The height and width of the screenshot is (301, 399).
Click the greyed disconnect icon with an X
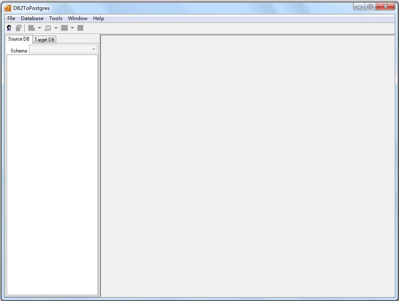pyautogui.click(x=18, y=28)
